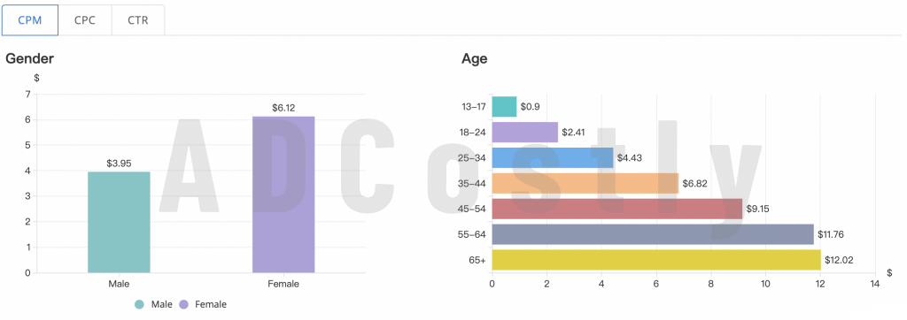This screenshot has width=907, height=320.
Task: Select the 65+ yellow bar
Action: pyautogui.click(x=656, y=260)
